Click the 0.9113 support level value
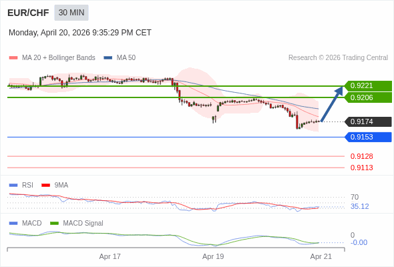This screenshot has height=267, width=394. coord(361,168)
